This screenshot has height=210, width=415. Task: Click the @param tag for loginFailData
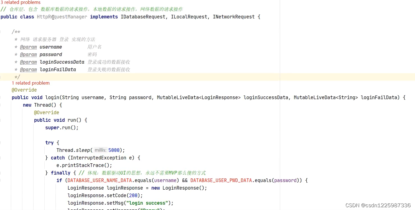(28, 70)
